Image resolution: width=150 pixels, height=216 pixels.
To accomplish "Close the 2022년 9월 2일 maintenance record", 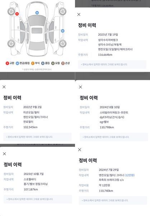I will click(x=4, y=87).
